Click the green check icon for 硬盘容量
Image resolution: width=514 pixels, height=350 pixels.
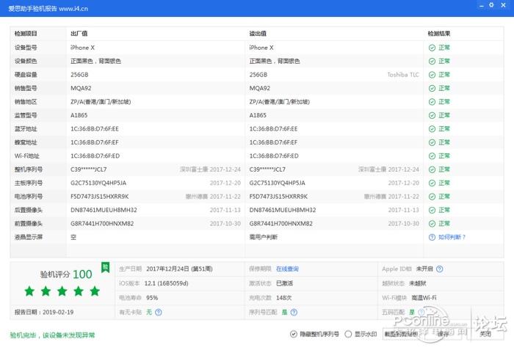click(432, 75)
